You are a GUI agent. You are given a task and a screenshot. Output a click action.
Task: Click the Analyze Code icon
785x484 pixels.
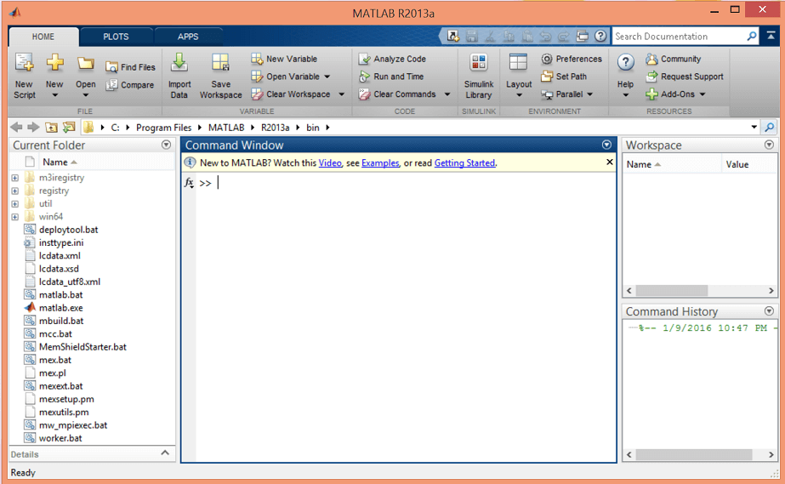click(x=364, y=59)
